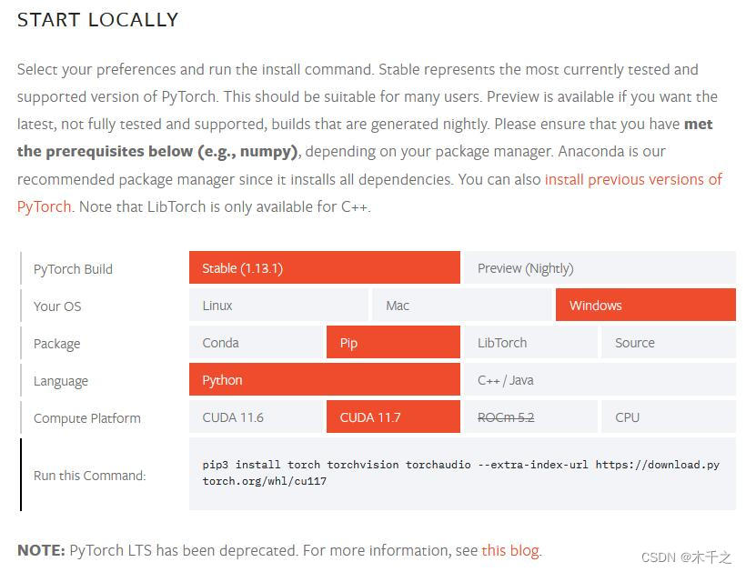746x572 pixels.
Task: Choose C++ / Java language option
Action: point(600,379)
